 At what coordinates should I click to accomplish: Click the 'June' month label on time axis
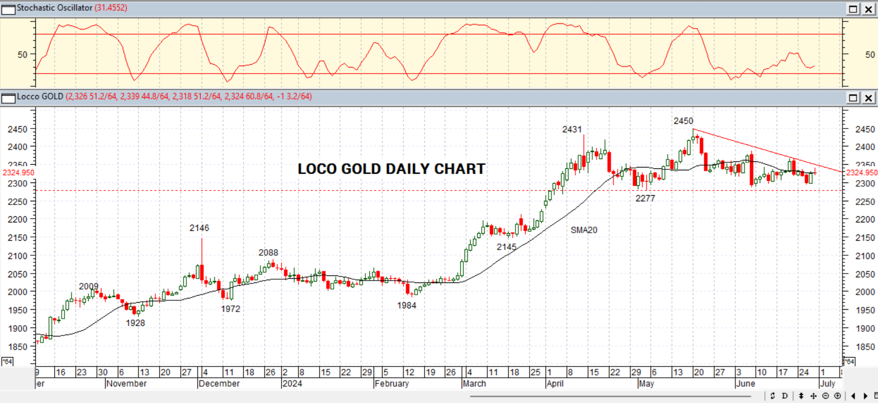pyautogui.click(x=746, y=383)
